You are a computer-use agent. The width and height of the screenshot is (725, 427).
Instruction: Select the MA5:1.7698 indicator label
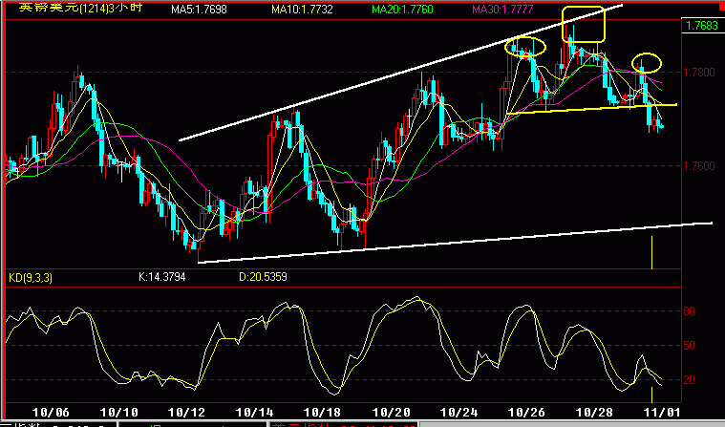click(x=199, y=10)
